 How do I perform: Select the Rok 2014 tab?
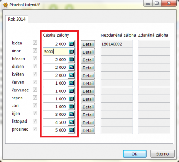coord(17,19)
